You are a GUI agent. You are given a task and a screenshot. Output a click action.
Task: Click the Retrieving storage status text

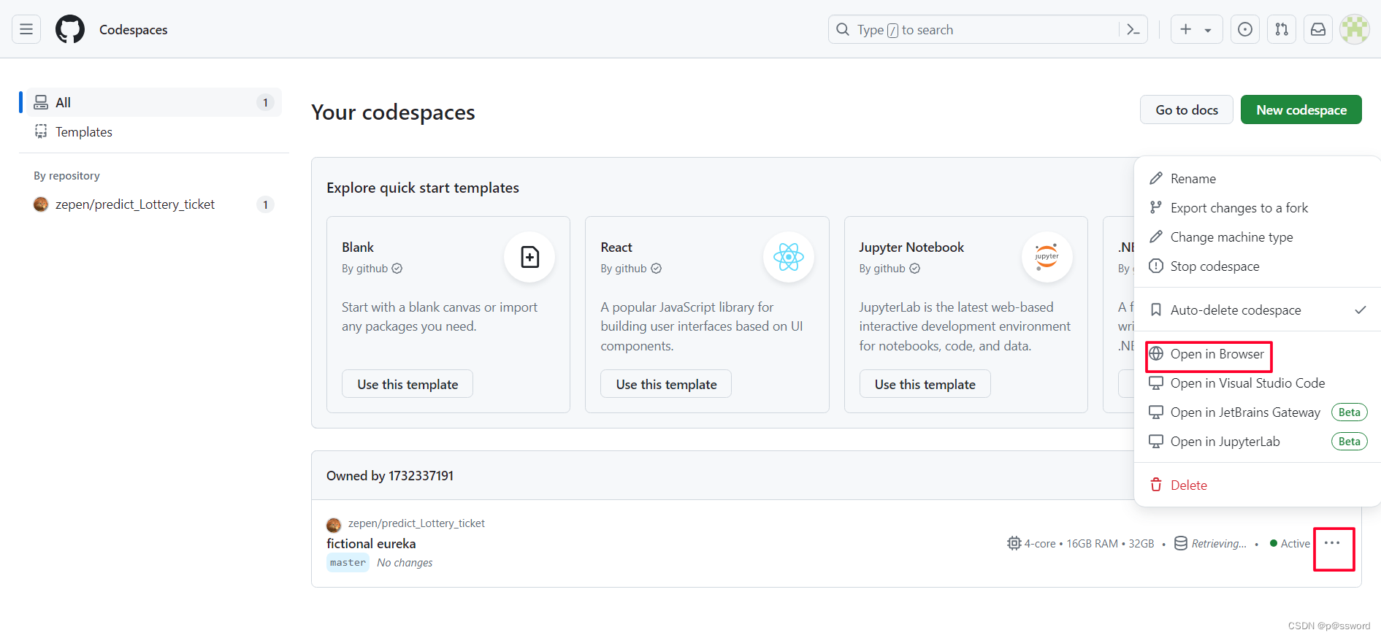[1219, 544]
